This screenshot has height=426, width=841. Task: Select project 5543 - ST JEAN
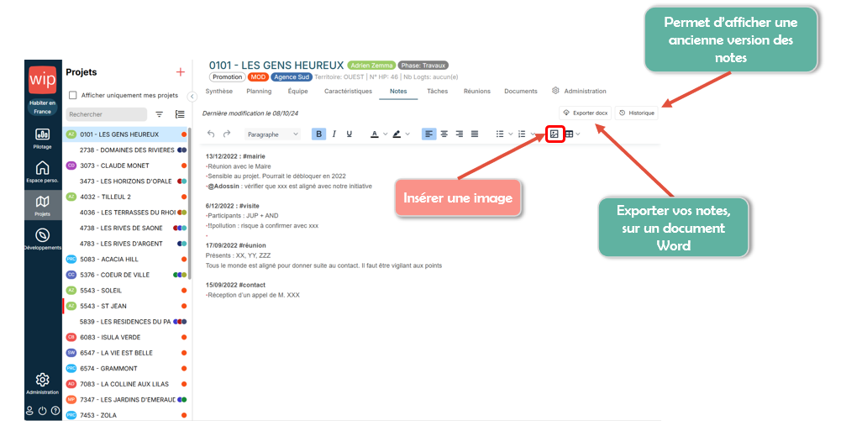click(x=126, y=306)
